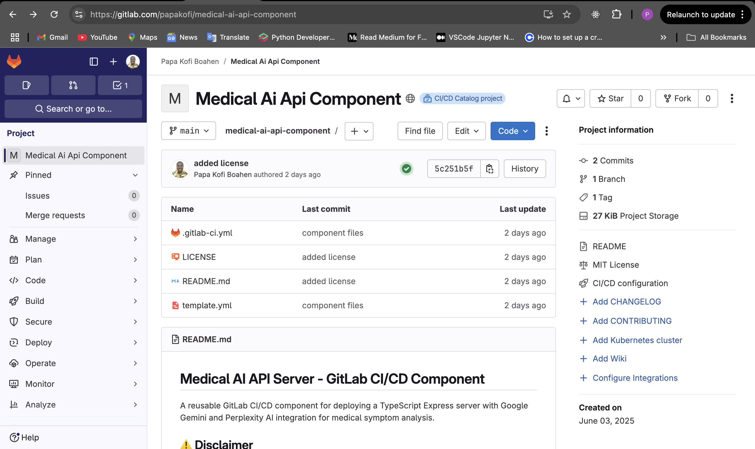Image resolution: width=755 pixels, height=449 pixels.
Task: Open the .gitlab-ci.yml file
Action: [x=207, y=233]
